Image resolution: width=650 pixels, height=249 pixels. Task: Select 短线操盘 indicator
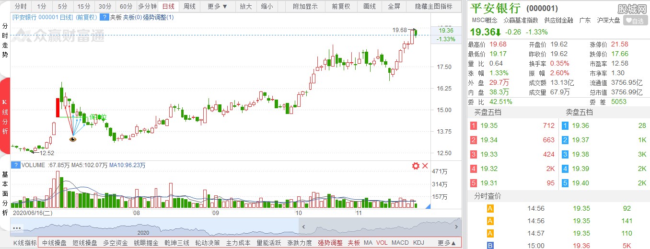85,243
